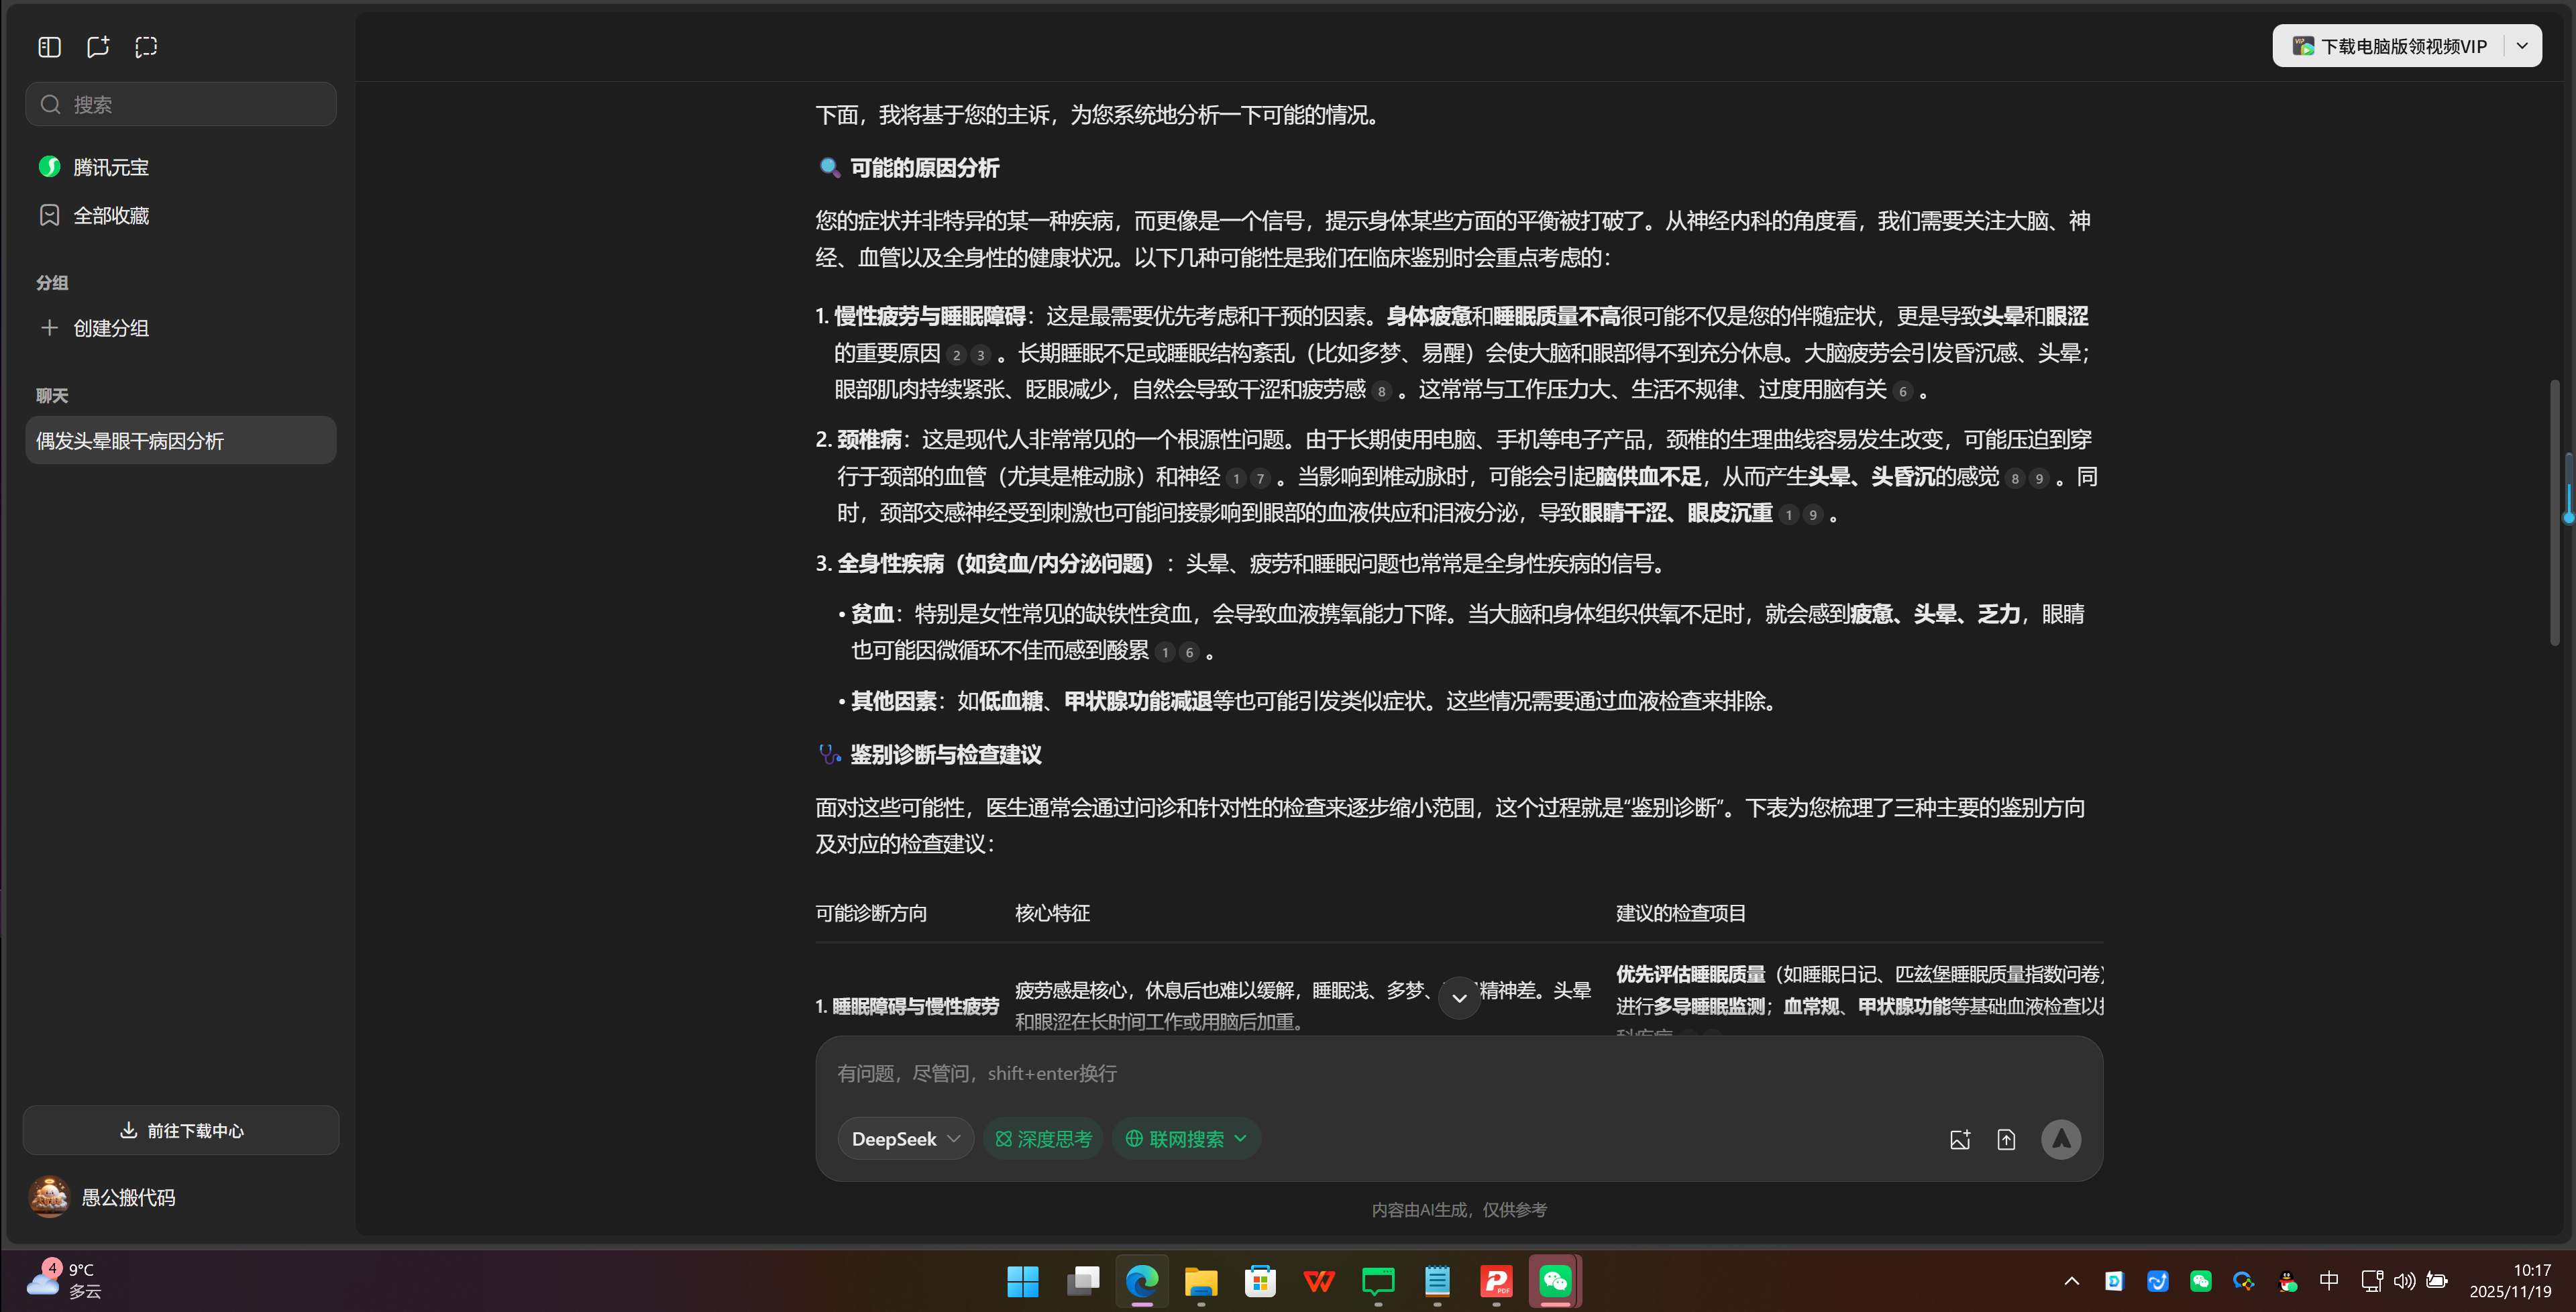
Task: Enable the 深度思考 deep thinking mode
Action: click(1043, 1138)
